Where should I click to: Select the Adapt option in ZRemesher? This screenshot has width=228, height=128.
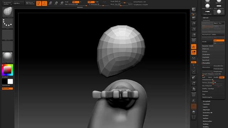222,77
